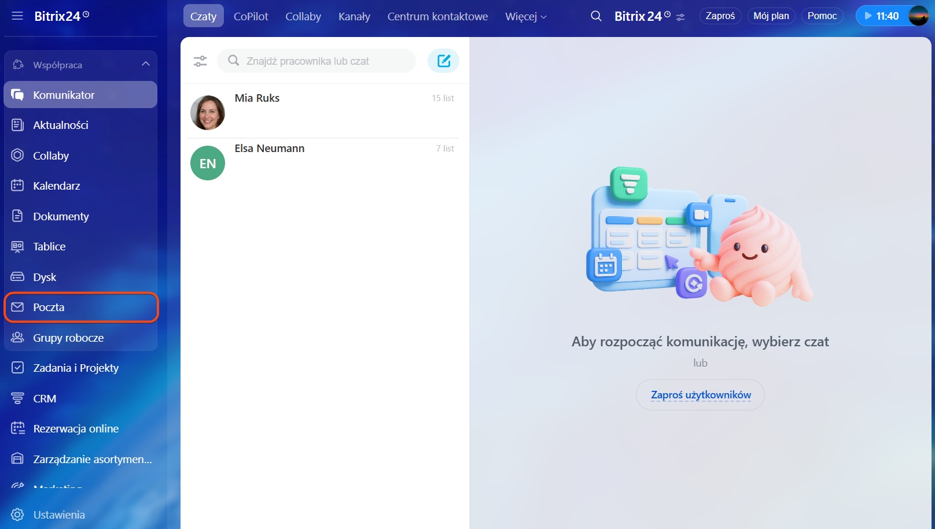This screenshot has width=935, height=529.
Task: Click the Współpraca section icon
Action: [18, 65]
